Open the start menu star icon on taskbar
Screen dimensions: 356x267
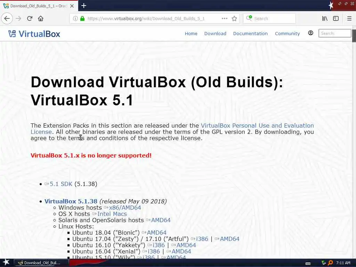pyautogui.click(x=6, y=262)
